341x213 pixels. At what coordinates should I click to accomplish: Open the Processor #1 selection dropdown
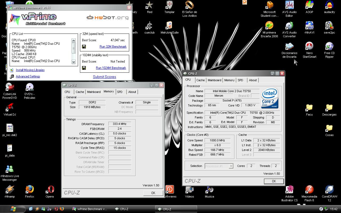coord(219,166)
